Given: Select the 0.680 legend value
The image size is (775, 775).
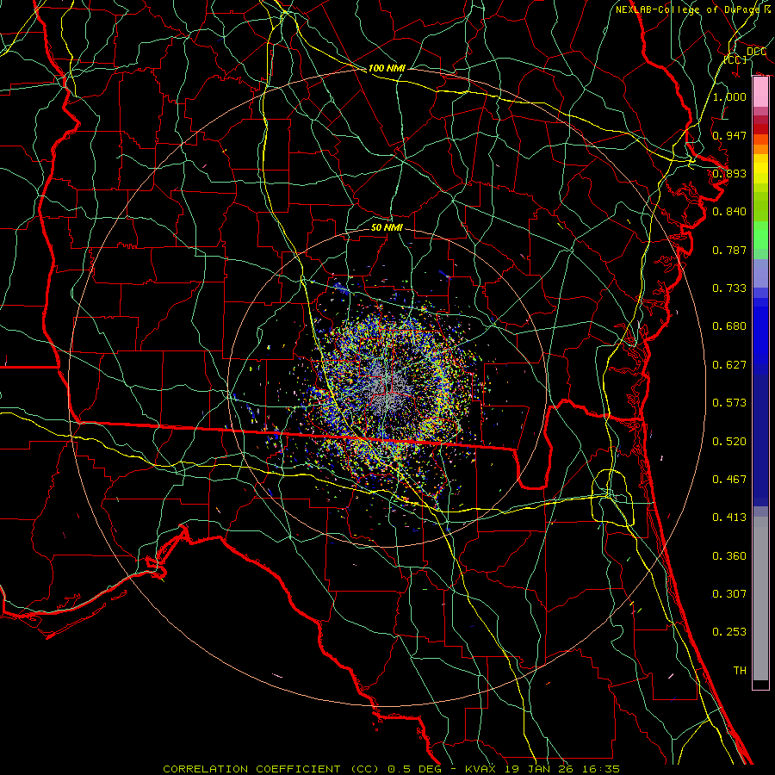Looking at the screenshot, I should tap(729, 326).
